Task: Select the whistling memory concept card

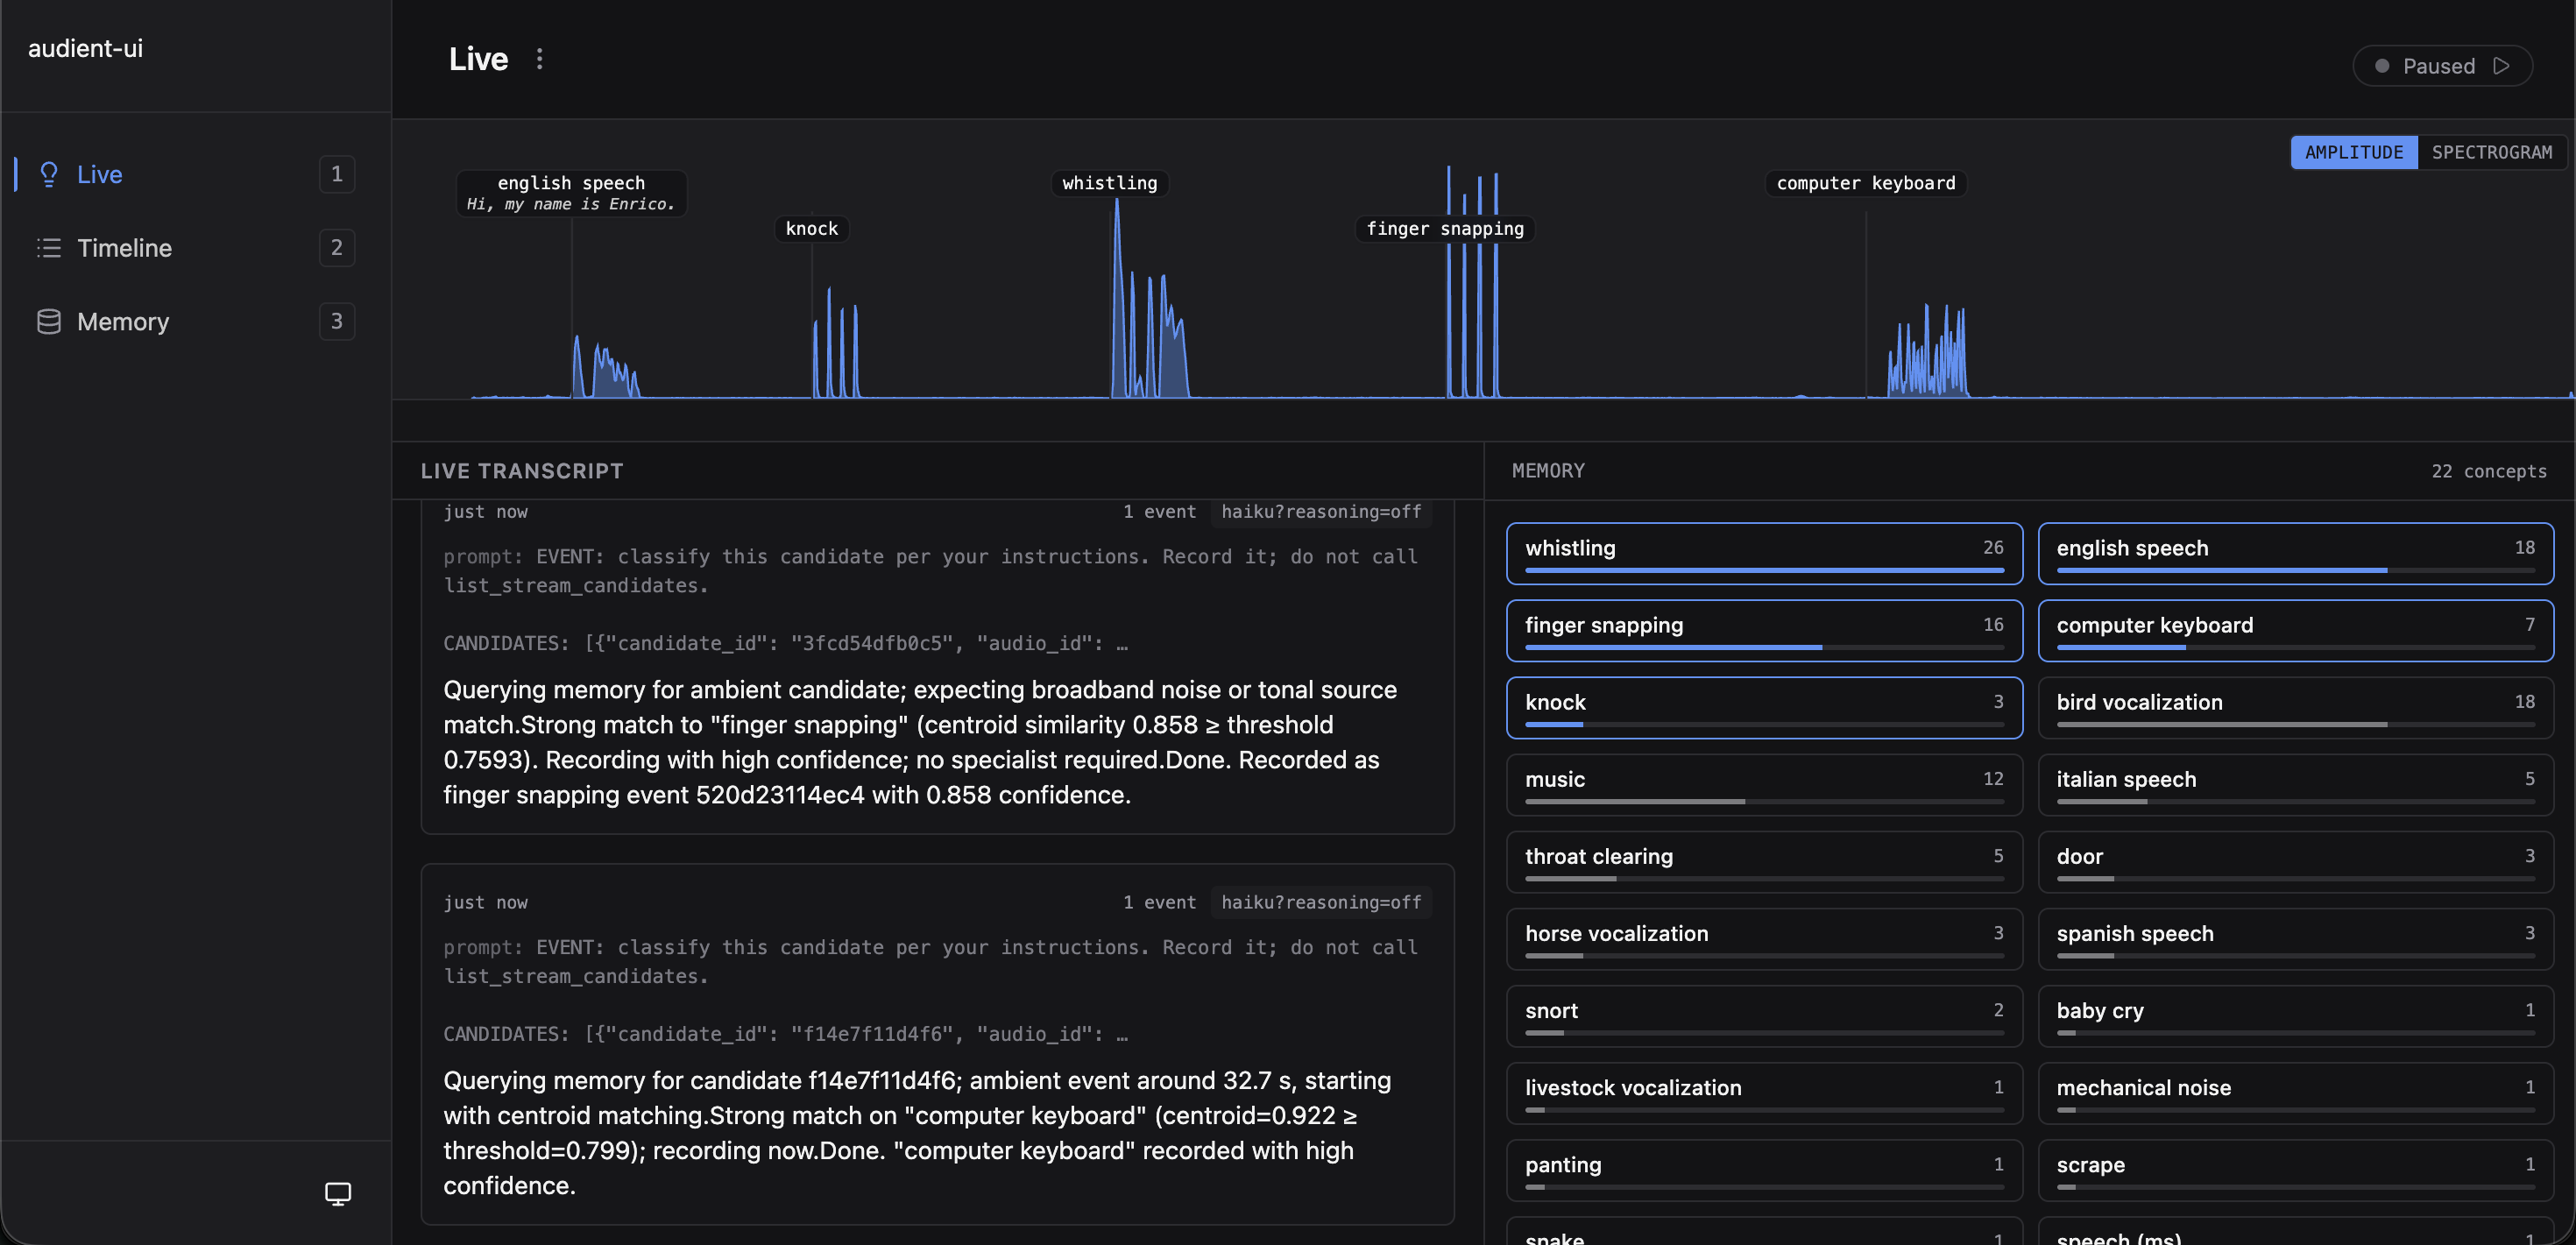Action: [1764, 553]
